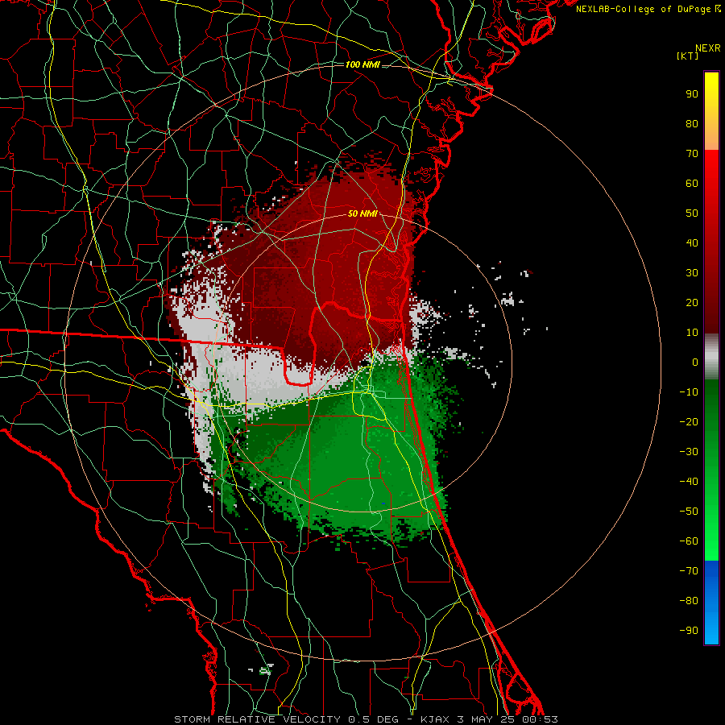Click the -40 value on velocity scale
The height and width of the screenshot is (725, 725).
click(689, 482)
